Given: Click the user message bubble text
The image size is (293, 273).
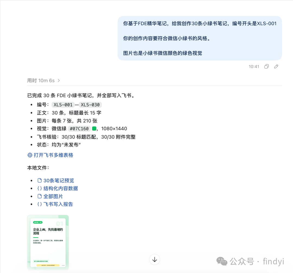Looking at the screenshot, I should tap(200, 38).
